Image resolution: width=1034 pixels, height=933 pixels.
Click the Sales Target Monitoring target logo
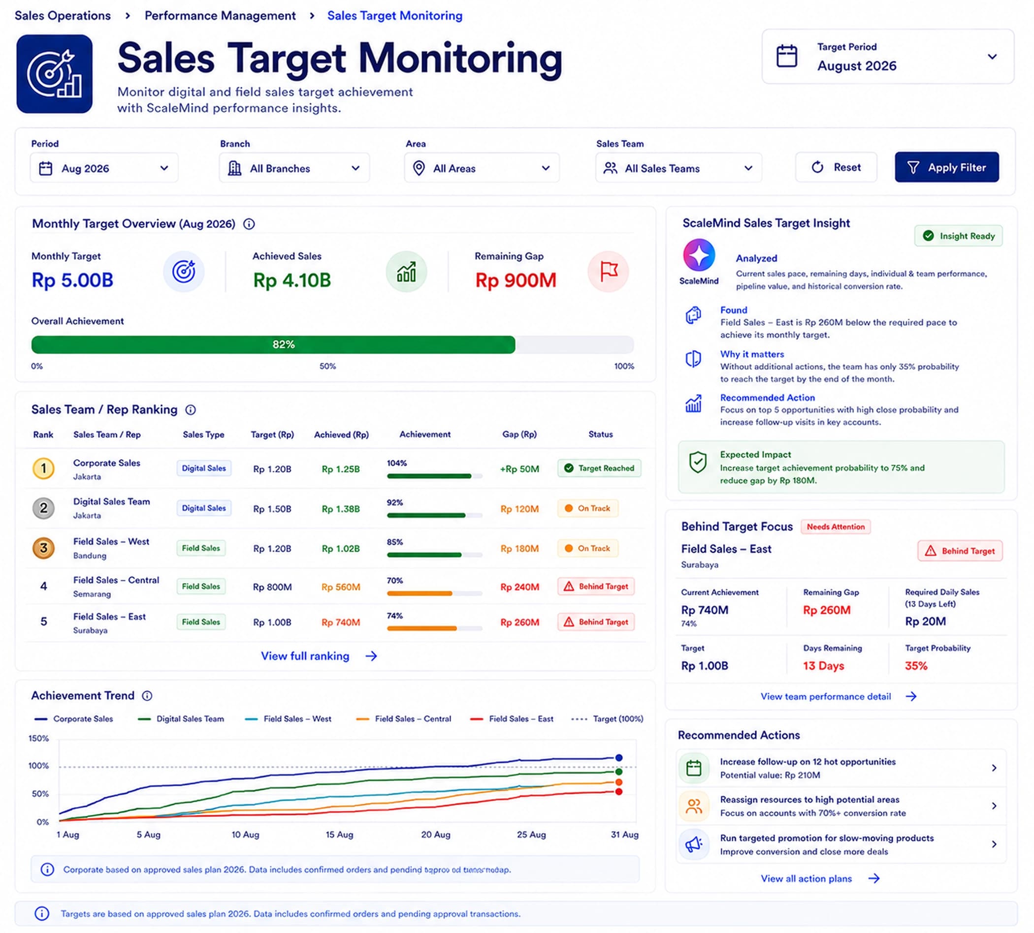coord(54,74)
